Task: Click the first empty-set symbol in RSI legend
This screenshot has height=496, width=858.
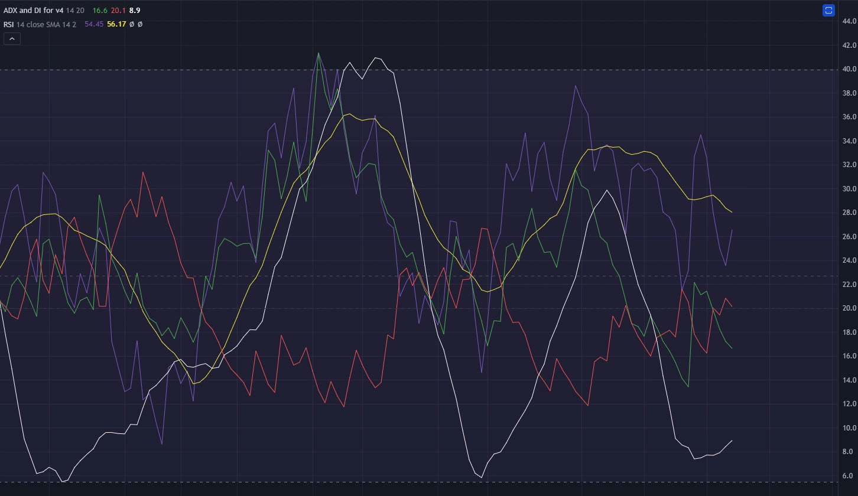Action: point(132,24)
